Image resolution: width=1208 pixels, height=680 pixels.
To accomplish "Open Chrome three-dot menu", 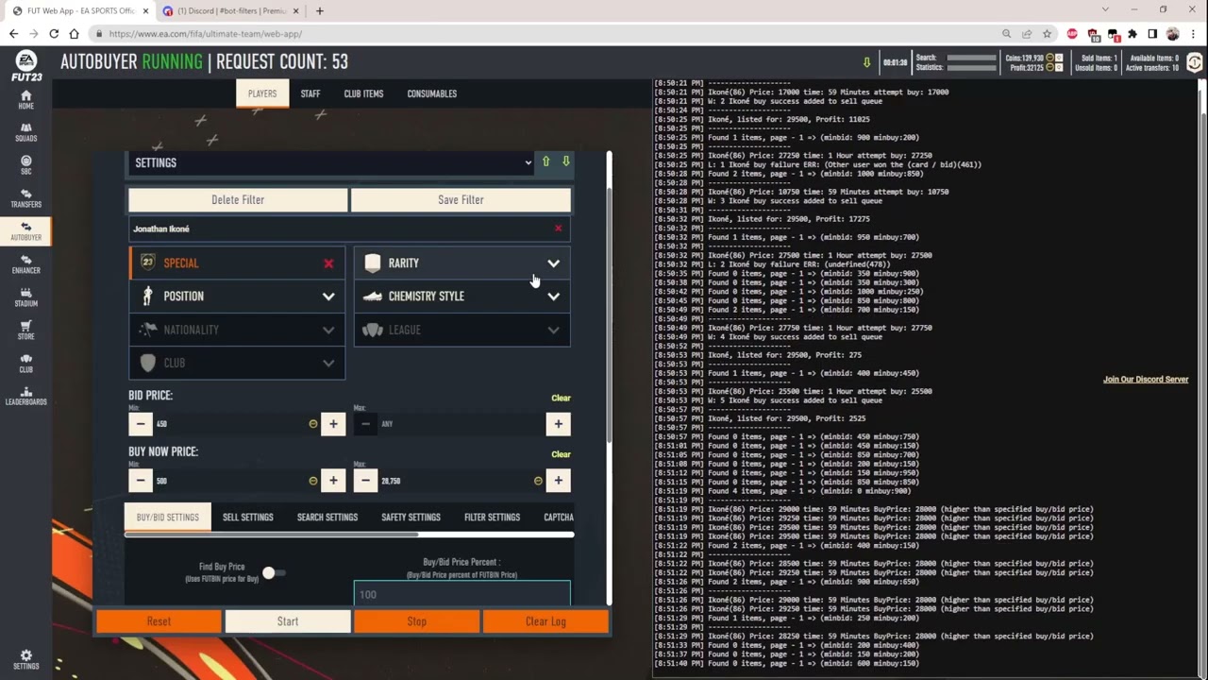I will point(1193,34).
